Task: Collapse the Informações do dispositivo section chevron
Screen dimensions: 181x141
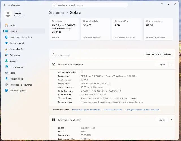Action: [172, 65]
